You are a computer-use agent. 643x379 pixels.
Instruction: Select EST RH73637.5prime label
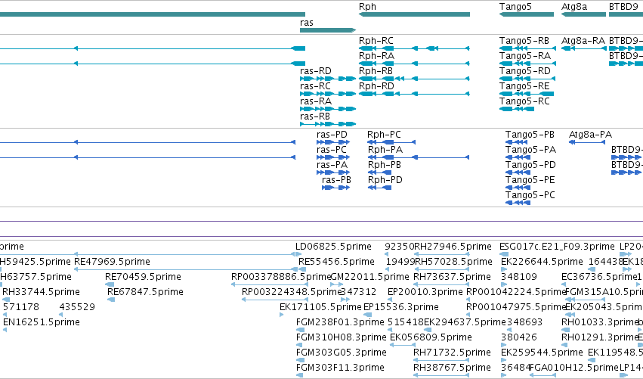click(x=452, y=277)
